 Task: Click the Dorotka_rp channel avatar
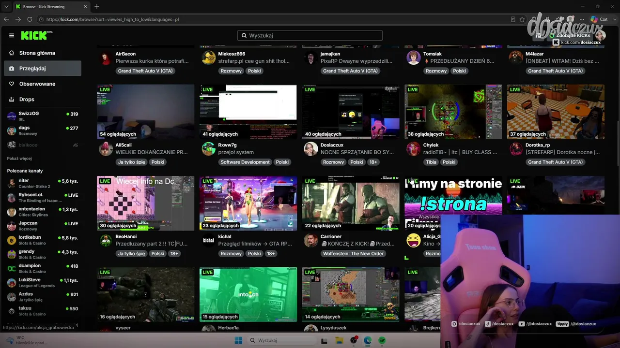[516, 149]
